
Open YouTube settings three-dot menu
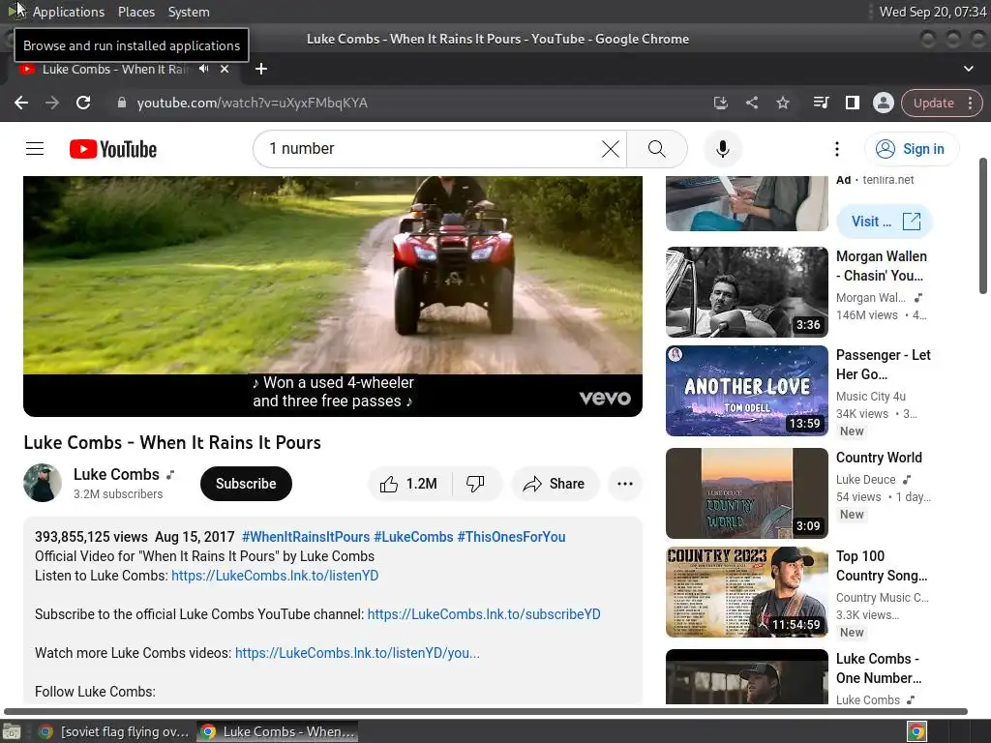837,149
